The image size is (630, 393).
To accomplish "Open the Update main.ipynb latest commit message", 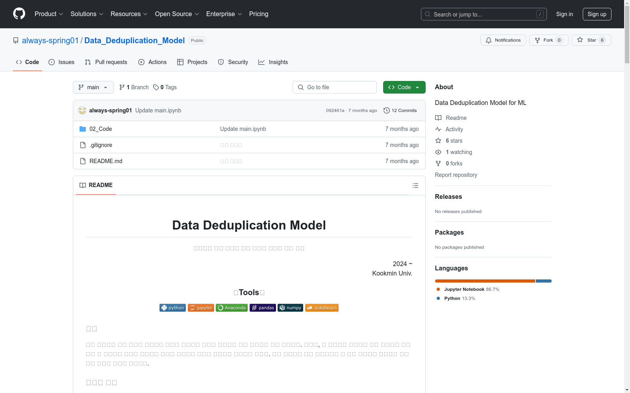I will (158, 110).
